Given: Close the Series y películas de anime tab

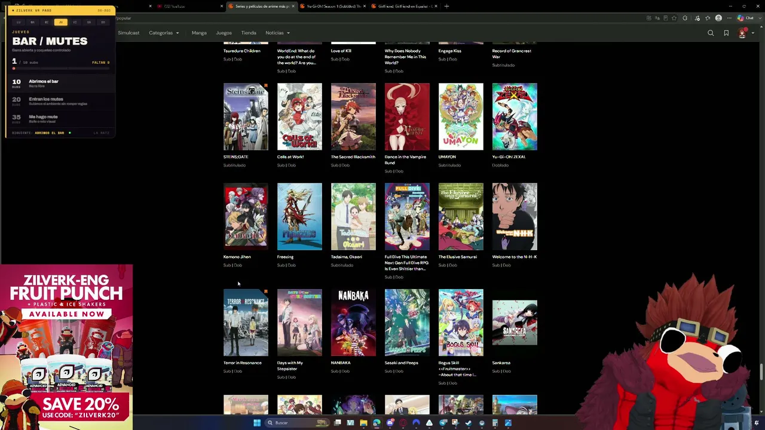Looking at the screenshot, I should coord(293,6).
